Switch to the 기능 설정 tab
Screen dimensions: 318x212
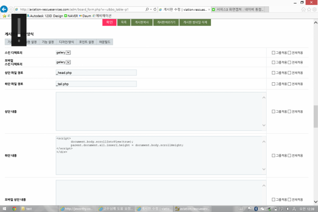tap(47, 42)
